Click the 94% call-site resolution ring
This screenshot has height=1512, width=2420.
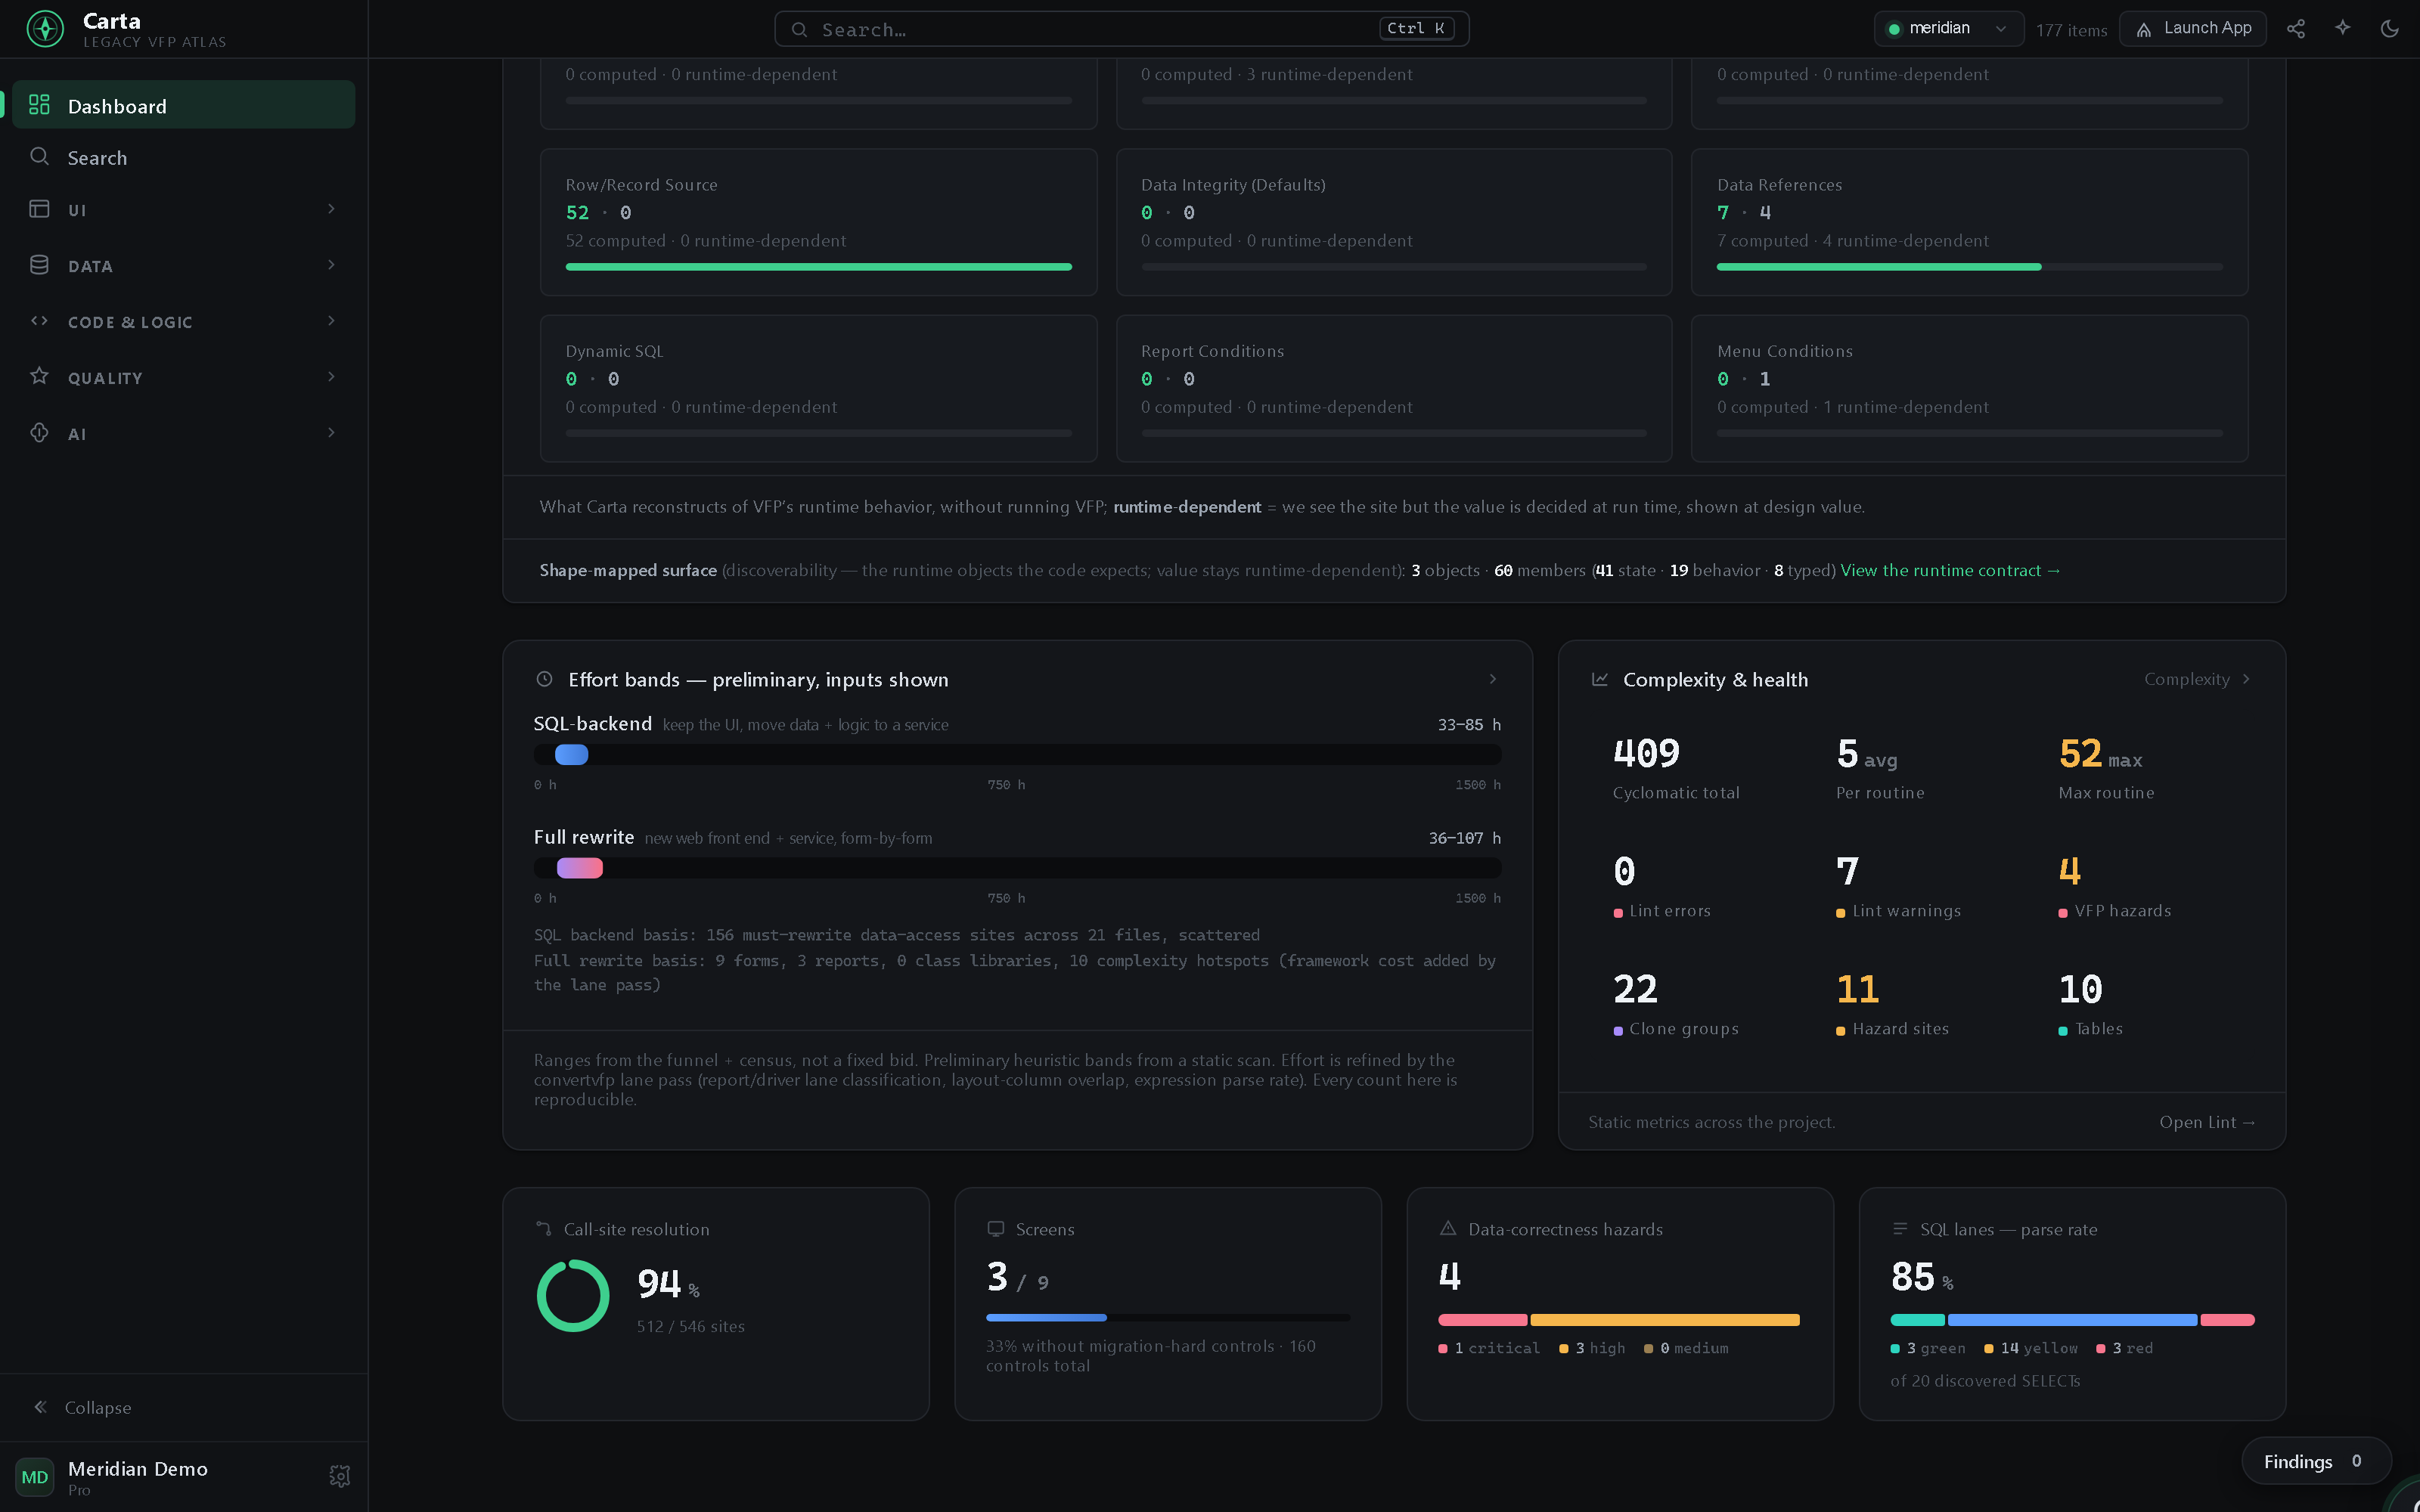click(573, 1295)
